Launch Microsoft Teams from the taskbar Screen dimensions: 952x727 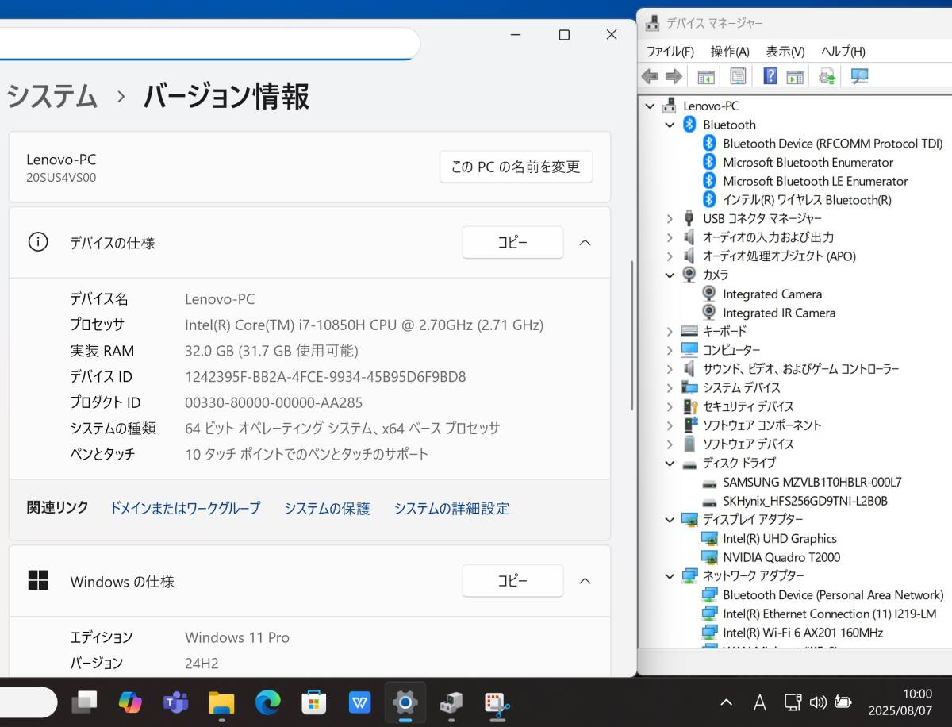(175, 702)
